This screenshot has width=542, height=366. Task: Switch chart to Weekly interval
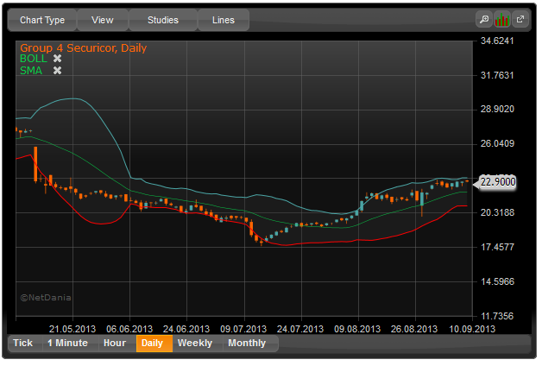[195, 344]
